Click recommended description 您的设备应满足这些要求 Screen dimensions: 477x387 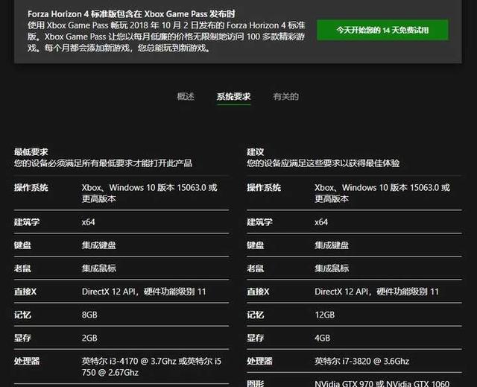click(323, 163)
